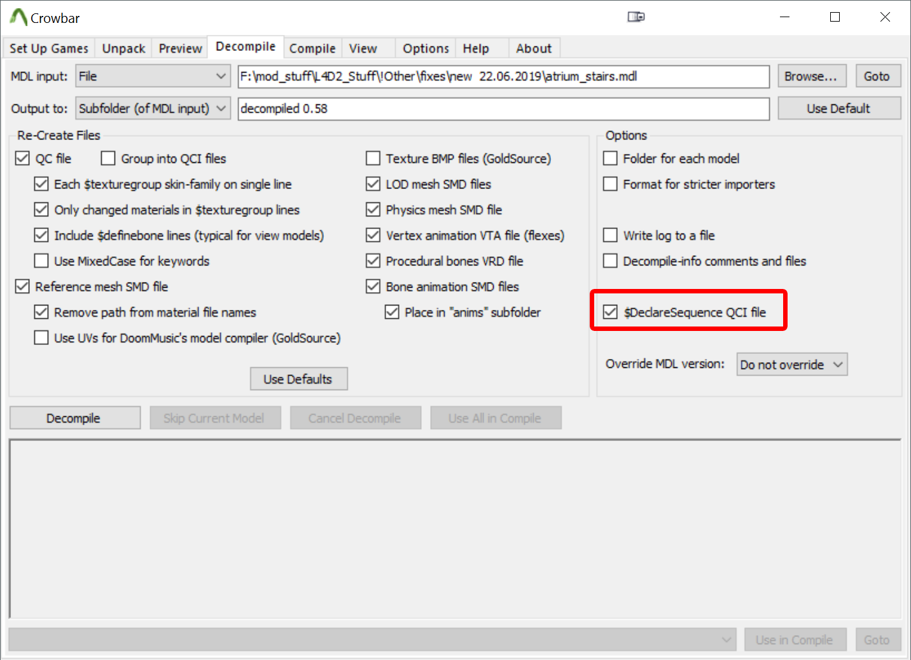Click the output subfolder name field
The height and width of the screenshot is (660, 911).
point(503,108)
